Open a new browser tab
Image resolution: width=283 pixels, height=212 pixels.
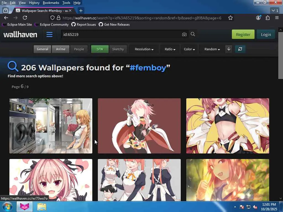[x=81, y=11]
